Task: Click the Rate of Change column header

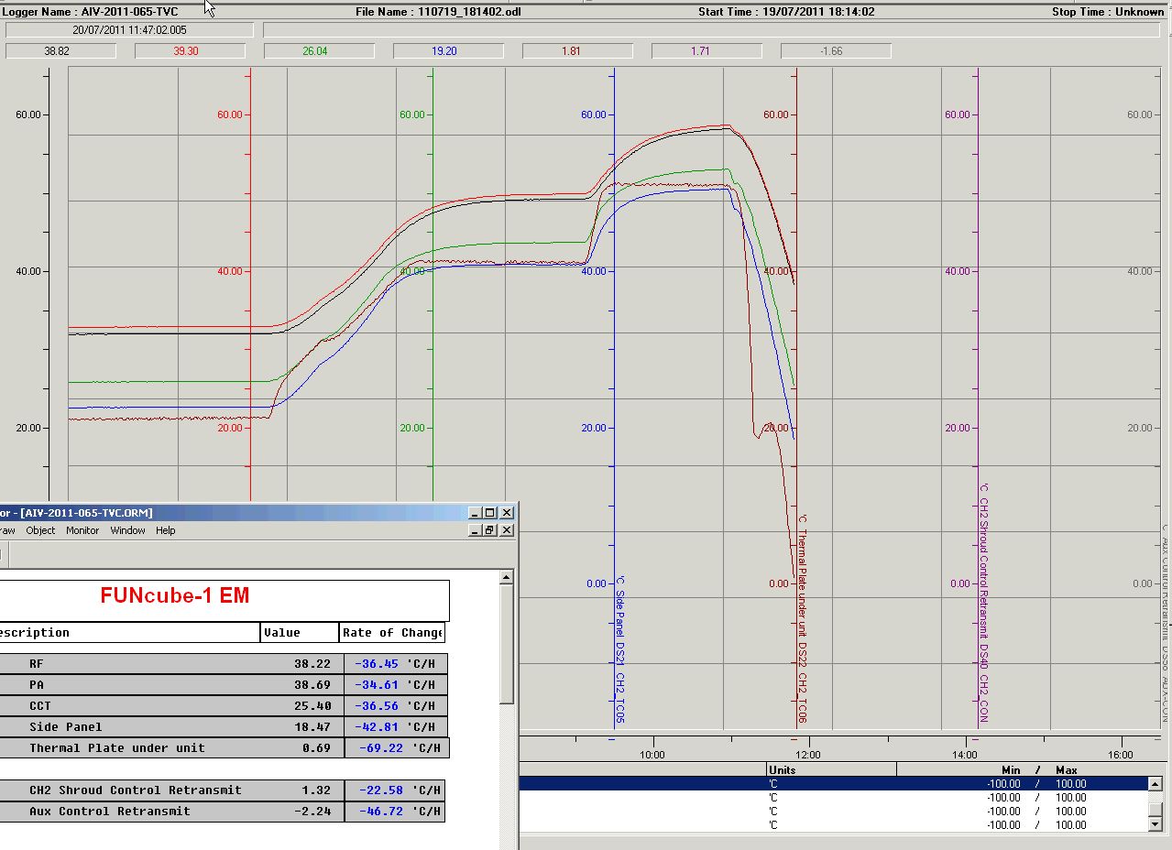Action: click(391, 633)
